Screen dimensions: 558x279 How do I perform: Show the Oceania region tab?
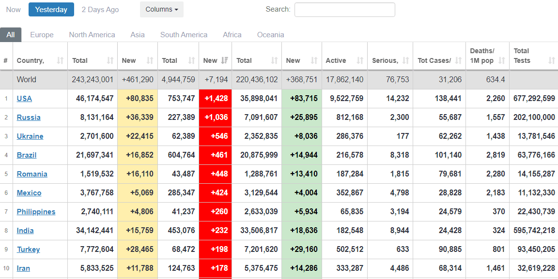pos(270,35)
